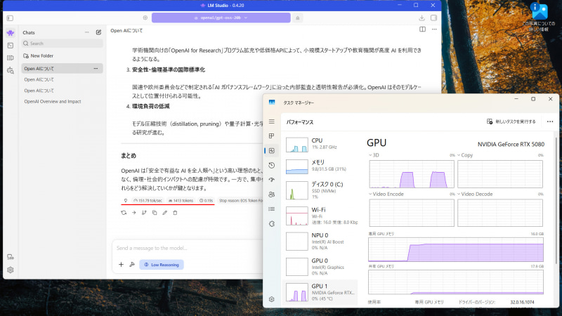Screen dimensions: 562x316
Task: Open the Services icon in Task Manager
Action: coord(272,223)
